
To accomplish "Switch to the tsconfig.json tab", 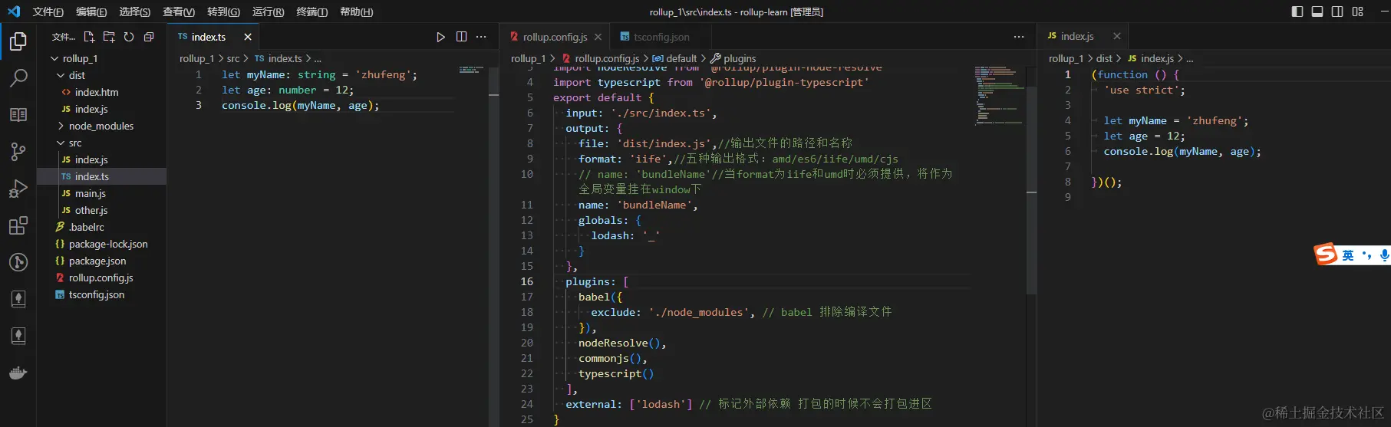I will [x=661, y=37].
